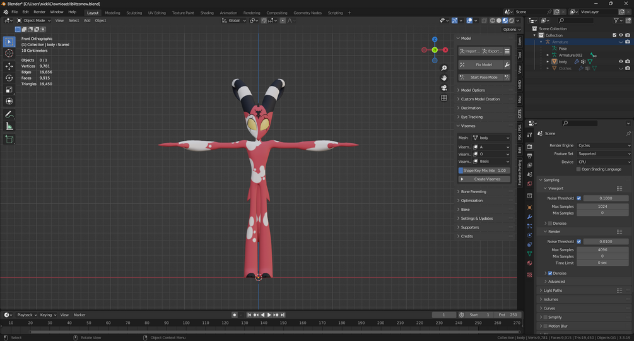The width and height of the screenshot is (634, 341).
Task: Open the Tool properties tab icon
Action: 530,135
